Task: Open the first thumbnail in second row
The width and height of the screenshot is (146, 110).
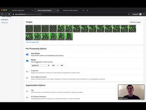Action: pyautogui.click(x=29, y=36)
